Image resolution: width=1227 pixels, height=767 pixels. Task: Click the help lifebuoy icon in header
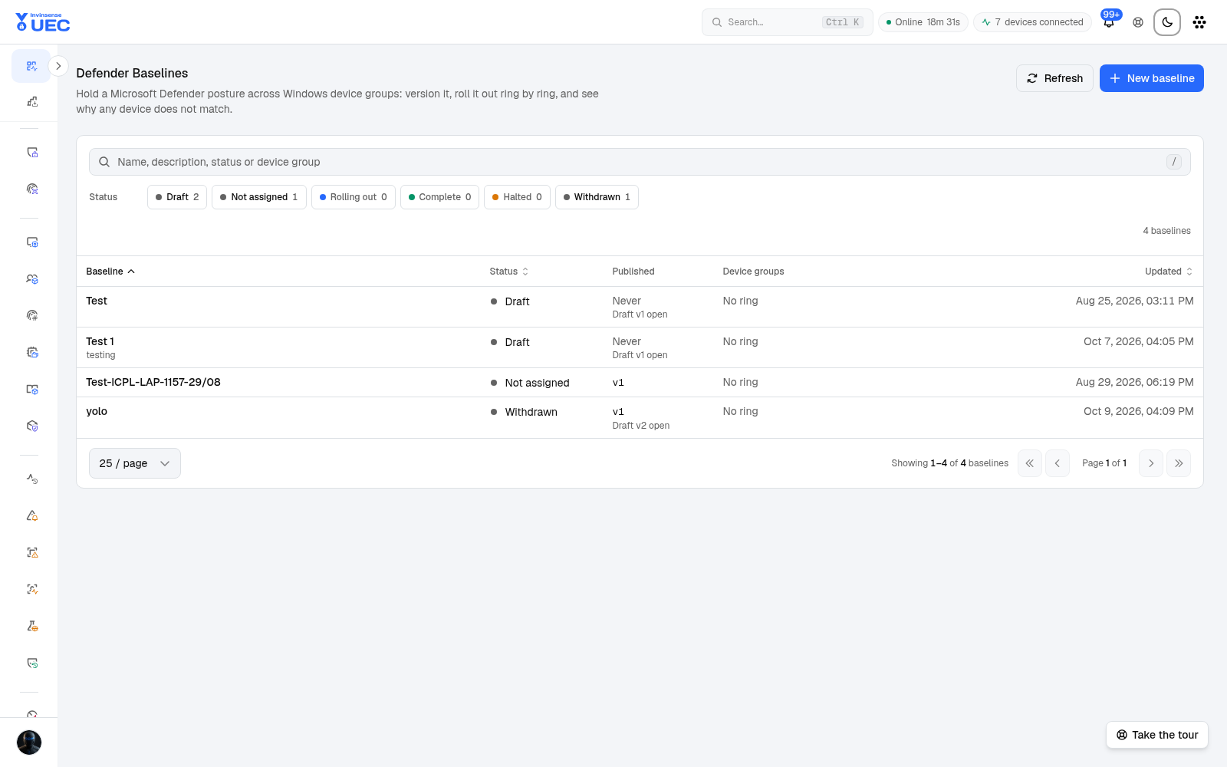(1138, 22)
